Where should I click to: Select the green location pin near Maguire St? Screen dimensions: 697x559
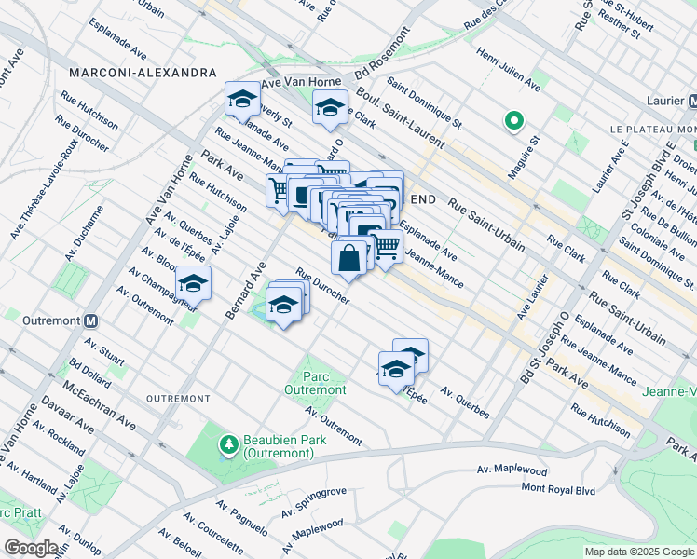(x=512, y=120)
